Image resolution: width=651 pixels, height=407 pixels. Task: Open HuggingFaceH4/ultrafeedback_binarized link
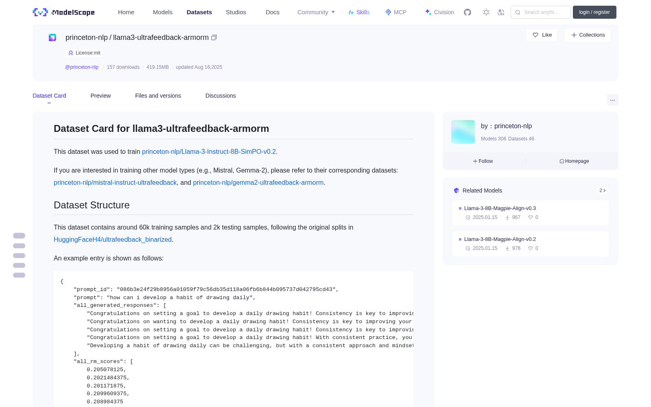(113, 239)
